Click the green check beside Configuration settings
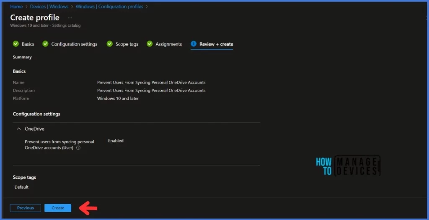The image size is (429, 220). tap(45, 43)
